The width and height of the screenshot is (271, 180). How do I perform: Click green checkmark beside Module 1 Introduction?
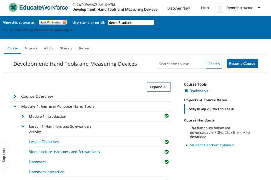coord(166,116)
